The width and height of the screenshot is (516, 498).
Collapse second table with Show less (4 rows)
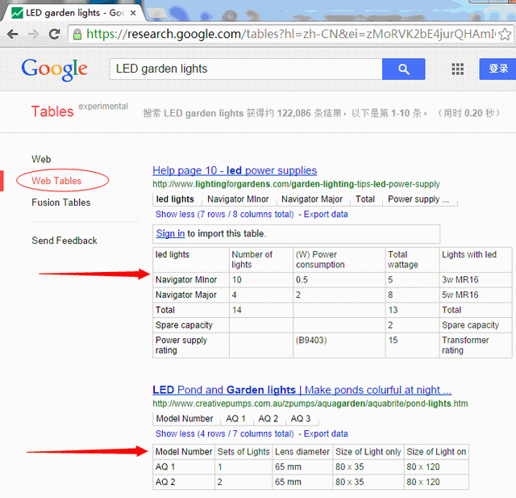point(224,433)
